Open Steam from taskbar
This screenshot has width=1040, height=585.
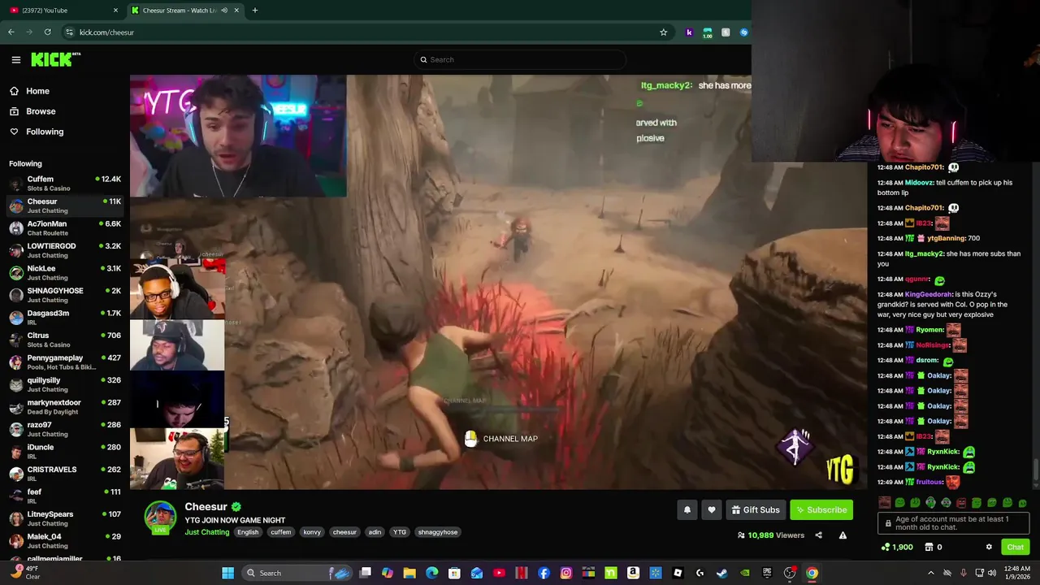pyautogui.click(x=722, y=573)
